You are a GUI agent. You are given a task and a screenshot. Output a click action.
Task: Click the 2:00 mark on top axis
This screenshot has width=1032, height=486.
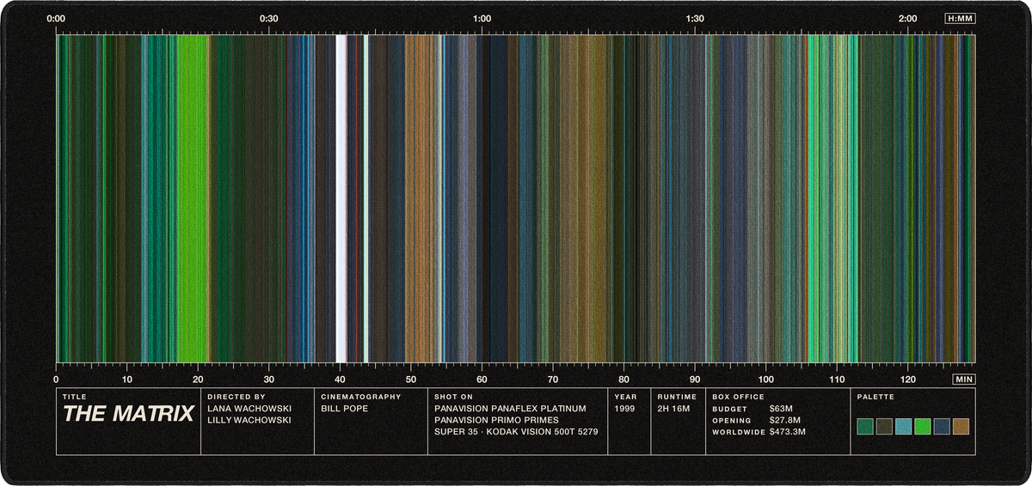coord(907,18)
